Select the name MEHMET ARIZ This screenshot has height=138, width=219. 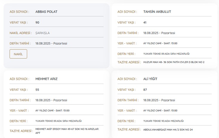click(46, 79)
